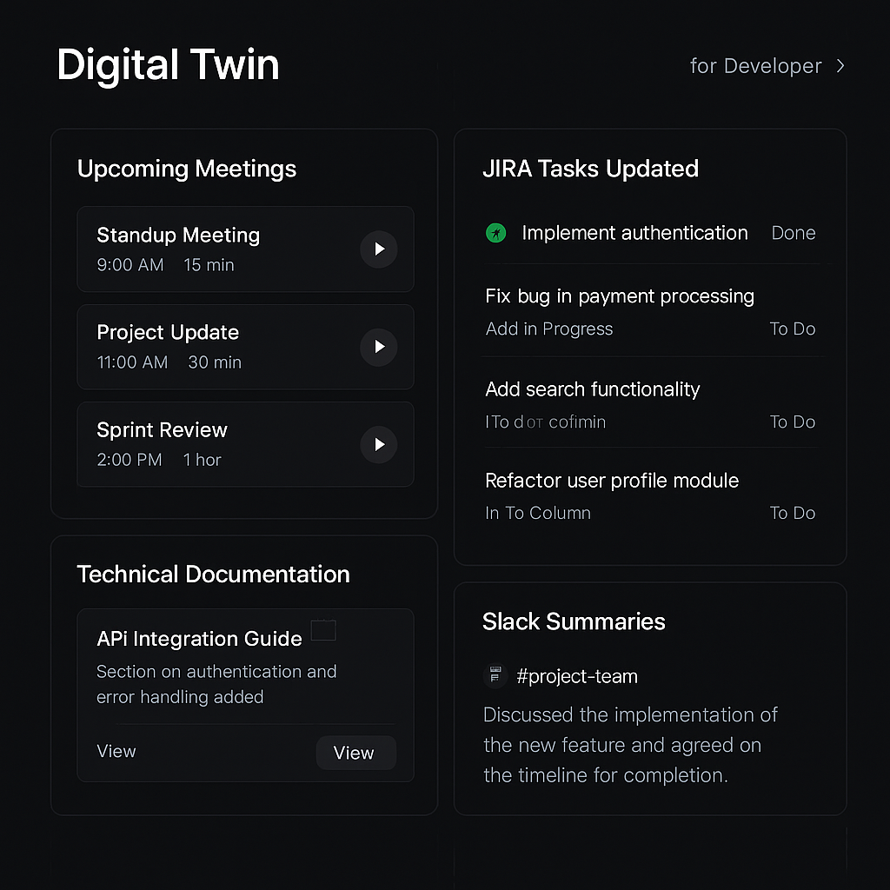The width and height of the screenshot is (890, 890).
Task: Click the plain View text link
Action: (116, 752)
